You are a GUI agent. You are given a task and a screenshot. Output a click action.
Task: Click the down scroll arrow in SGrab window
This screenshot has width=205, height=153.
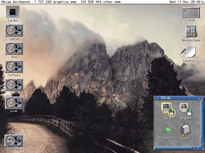202,144
